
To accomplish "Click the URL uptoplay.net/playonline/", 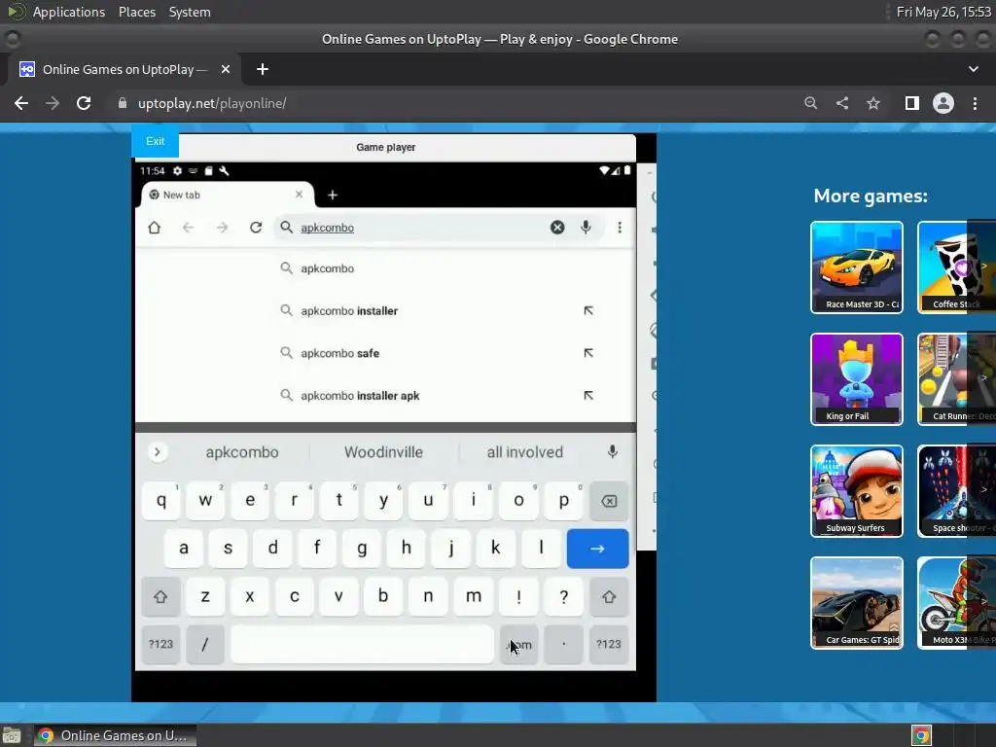I will [x=211, y=103].
